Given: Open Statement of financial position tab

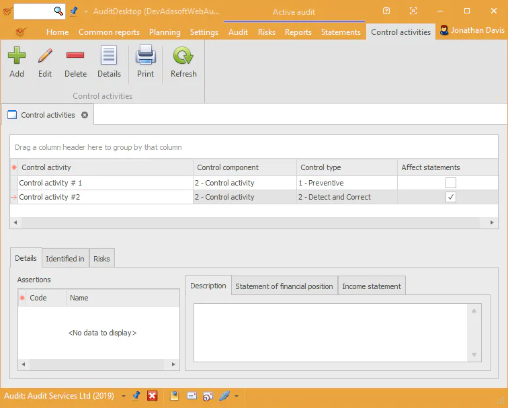Looking at the screenshot, I should [x=284, y=286].
